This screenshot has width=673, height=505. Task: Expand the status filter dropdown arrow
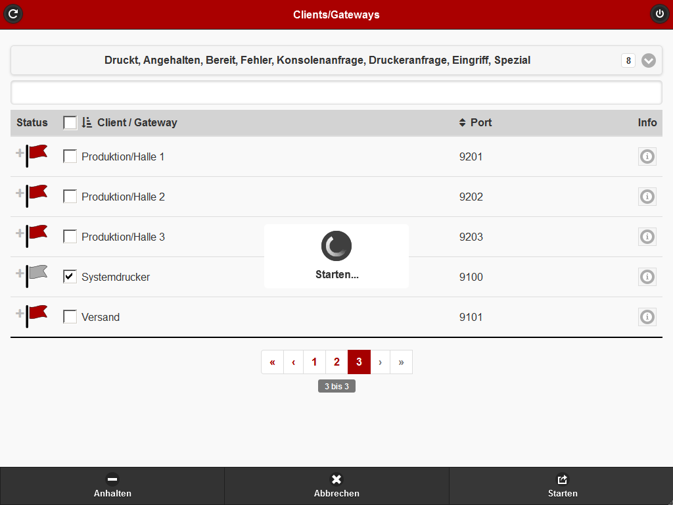pyautogui.click(x=649, y=60)
